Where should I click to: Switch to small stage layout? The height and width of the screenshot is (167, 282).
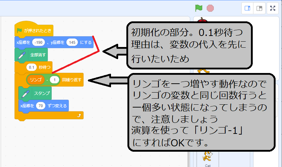click(x=247, y=8)
